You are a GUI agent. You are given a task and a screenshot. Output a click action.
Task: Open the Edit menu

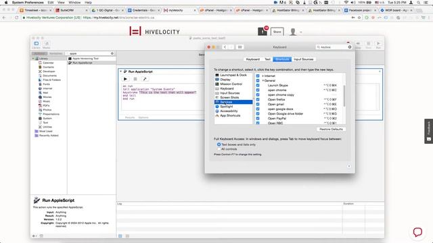pos(51,3)
